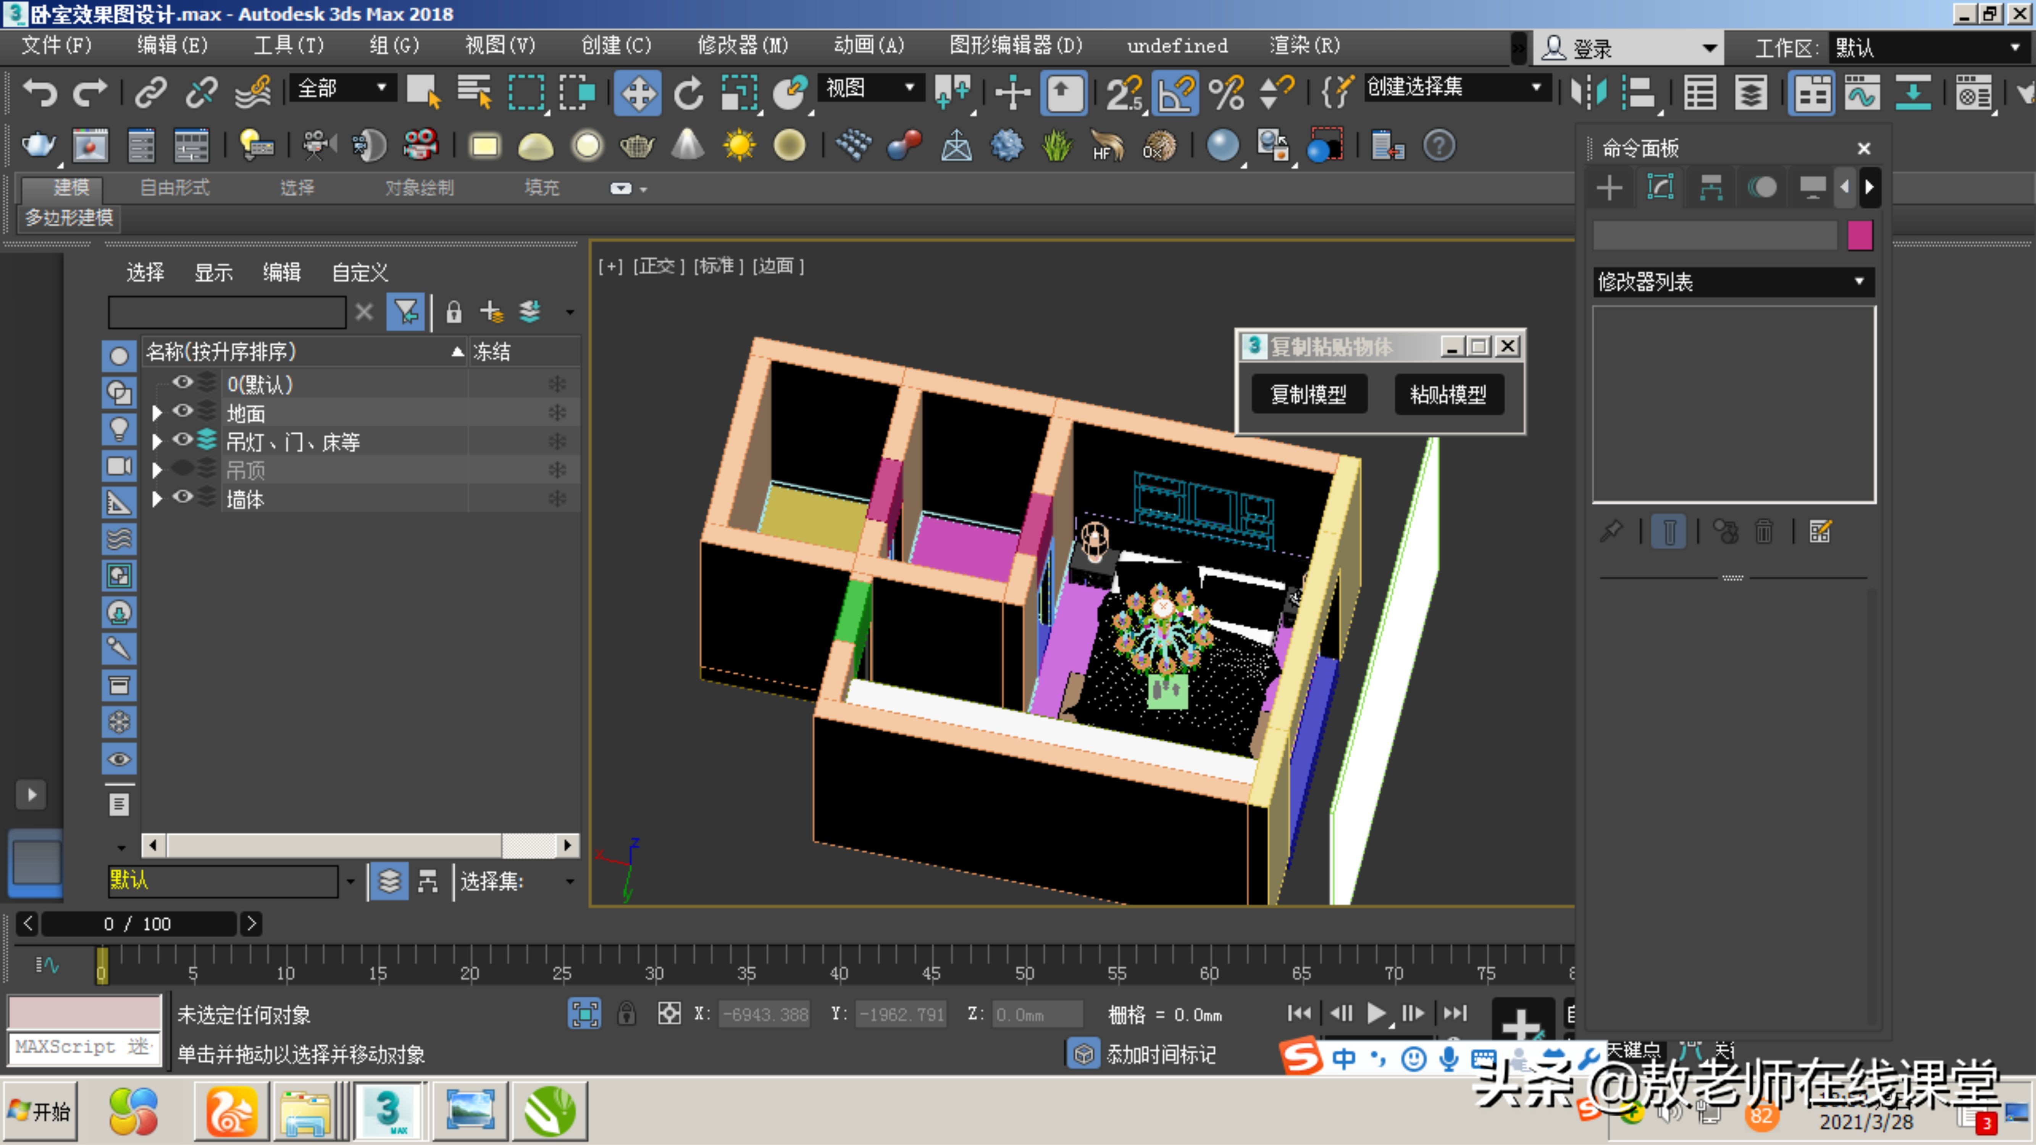Hide the 墙体 layer with its eye icon

tap(183, 498)
